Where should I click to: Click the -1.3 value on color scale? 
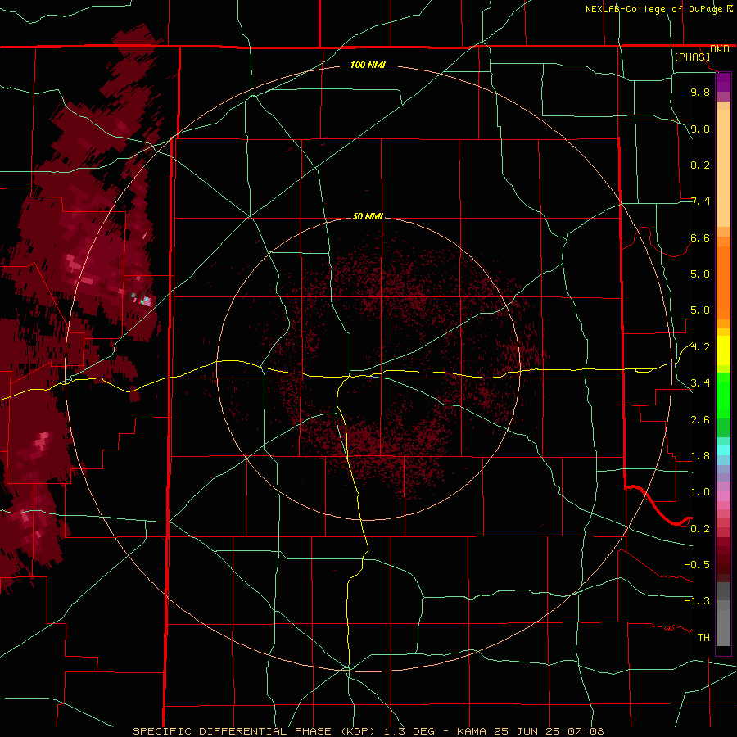[697, 601]
